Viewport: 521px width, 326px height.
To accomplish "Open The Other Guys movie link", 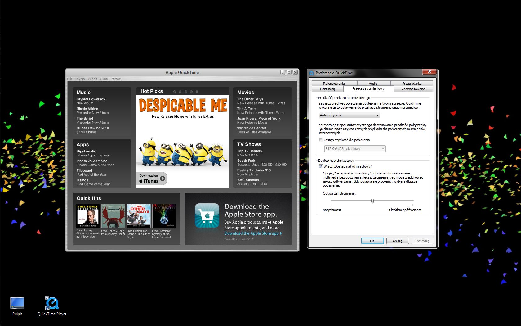I will click(x=261, y=101).
